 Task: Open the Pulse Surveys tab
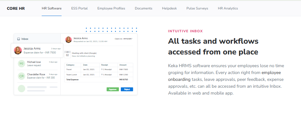[197, 8]
